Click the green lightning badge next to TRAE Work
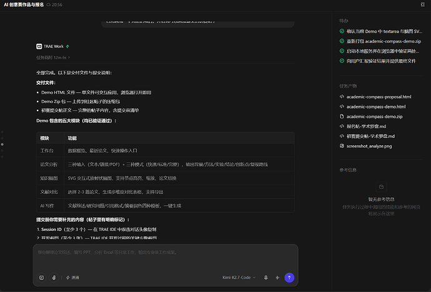 (67, 46)
